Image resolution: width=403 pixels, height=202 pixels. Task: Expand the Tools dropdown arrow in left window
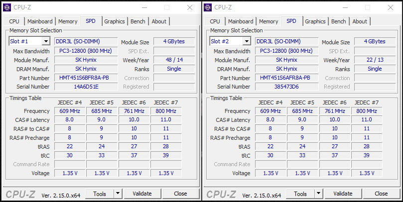click(x=118, y=194)
